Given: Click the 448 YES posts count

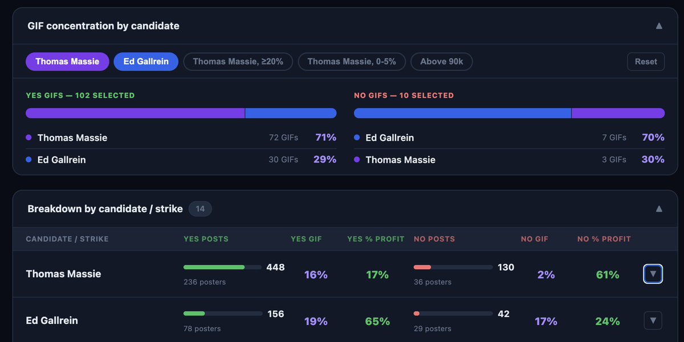Looking at the screenshot, I should (275, 267).
